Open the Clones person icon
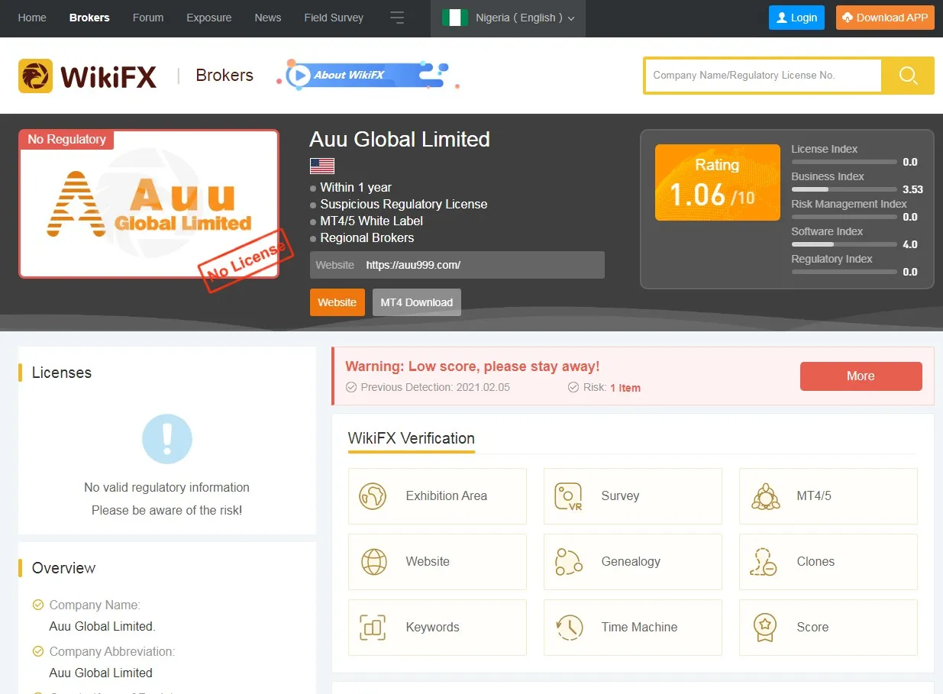The width and height of the screenshot is (943, 694). tap(764, 562)
